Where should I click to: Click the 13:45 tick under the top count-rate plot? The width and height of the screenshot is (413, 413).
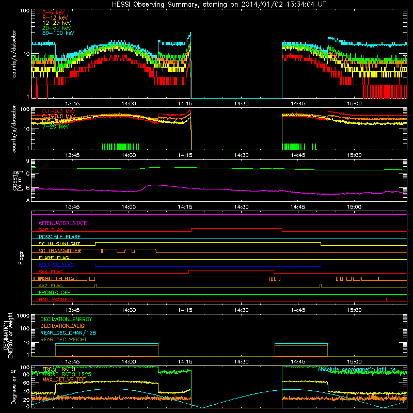click(x=72, y=104)
